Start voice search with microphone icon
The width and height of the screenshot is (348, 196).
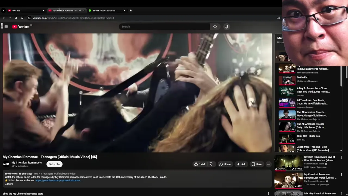click(x=227, y=27)
